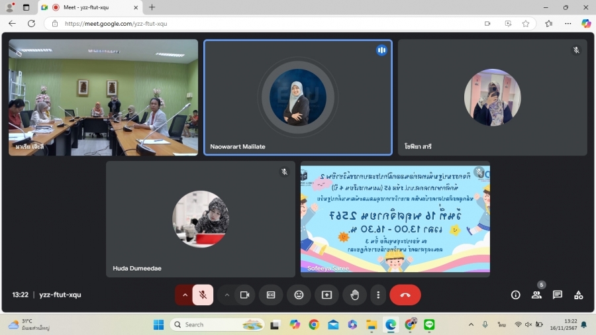The image size is (596, 335).
Task: Leave the call with the red hang-up button
Action: pos(405,295)
